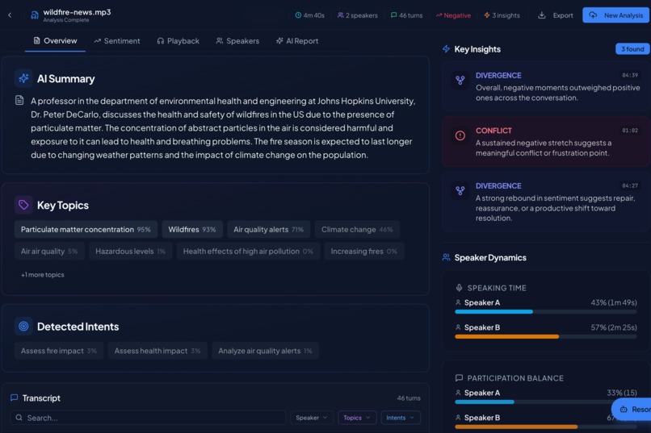
Task: Open the Topics filter dropdown
Action: pos(357,418)
